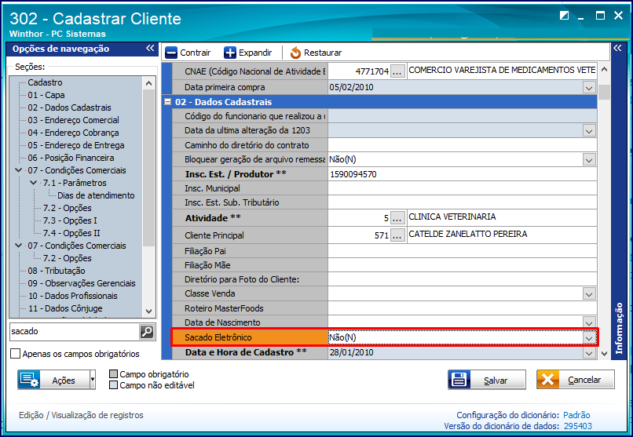The width and height of the screenshot is (633, 437).
Task: Click the Insc. Municipal input field
Action: coord(463,188)
